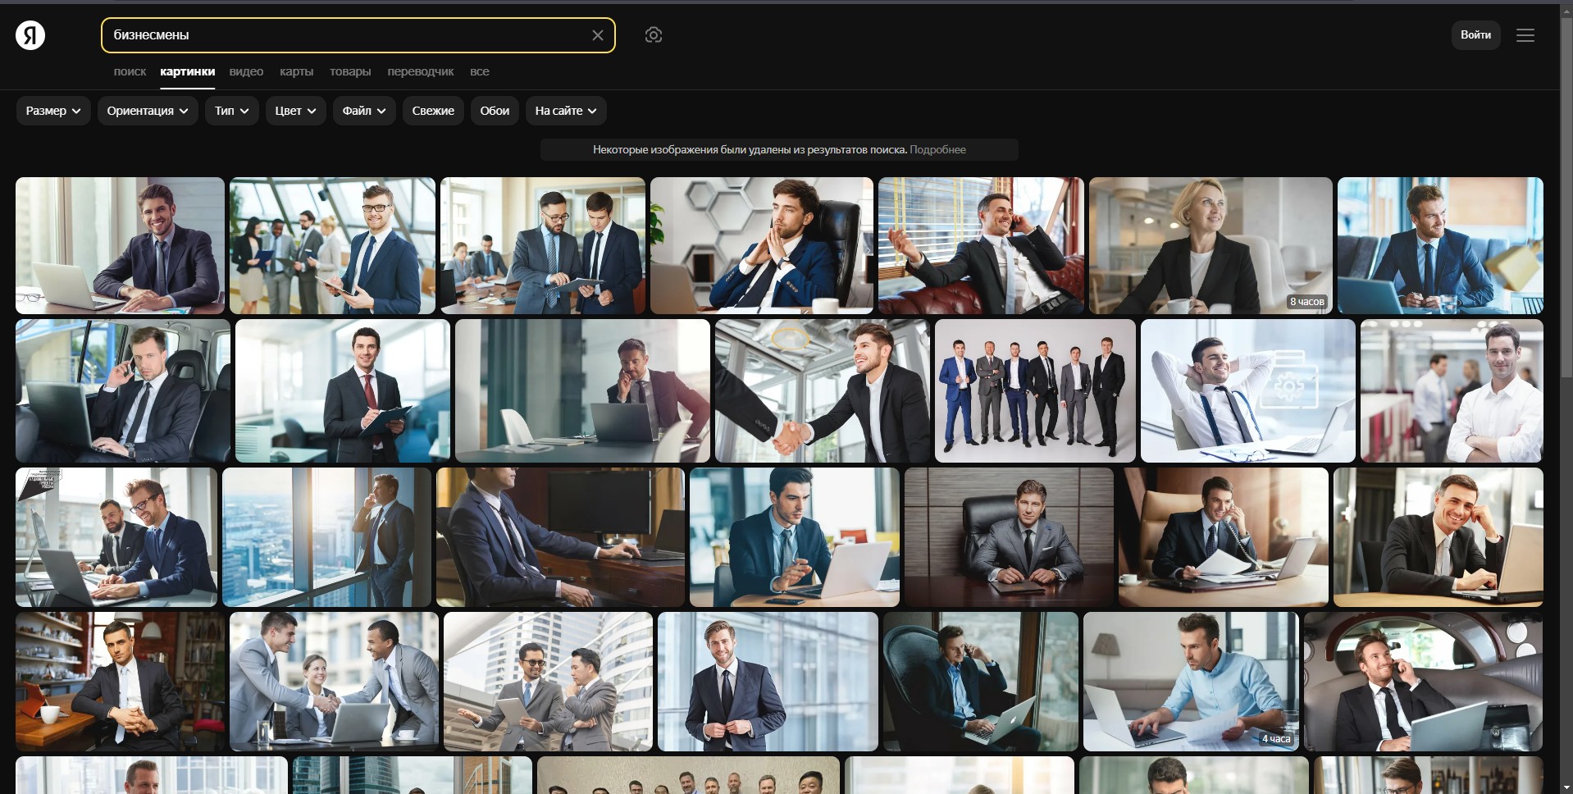Click the Yandex logo icon
The image size is (1573, 794).
tap(30, 35)
